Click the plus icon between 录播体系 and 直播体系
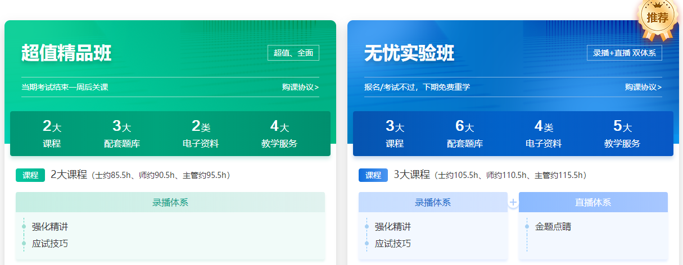This screenshot has width=683, height=265. (x=513, y=202)
